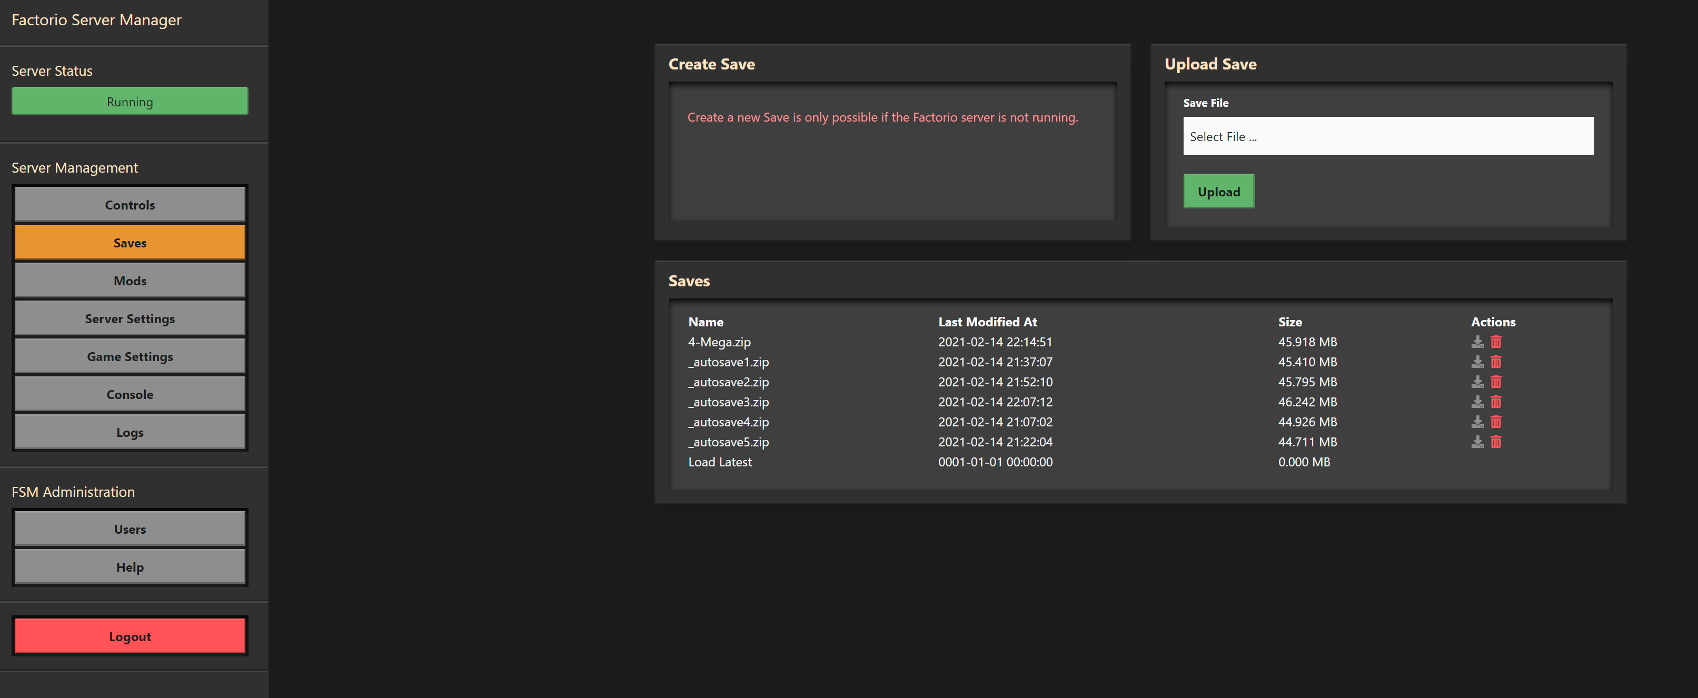Viewport: 1698px width, 698px height.
Task: Click the Load Latest row name
Action: (x=720, y=462)
